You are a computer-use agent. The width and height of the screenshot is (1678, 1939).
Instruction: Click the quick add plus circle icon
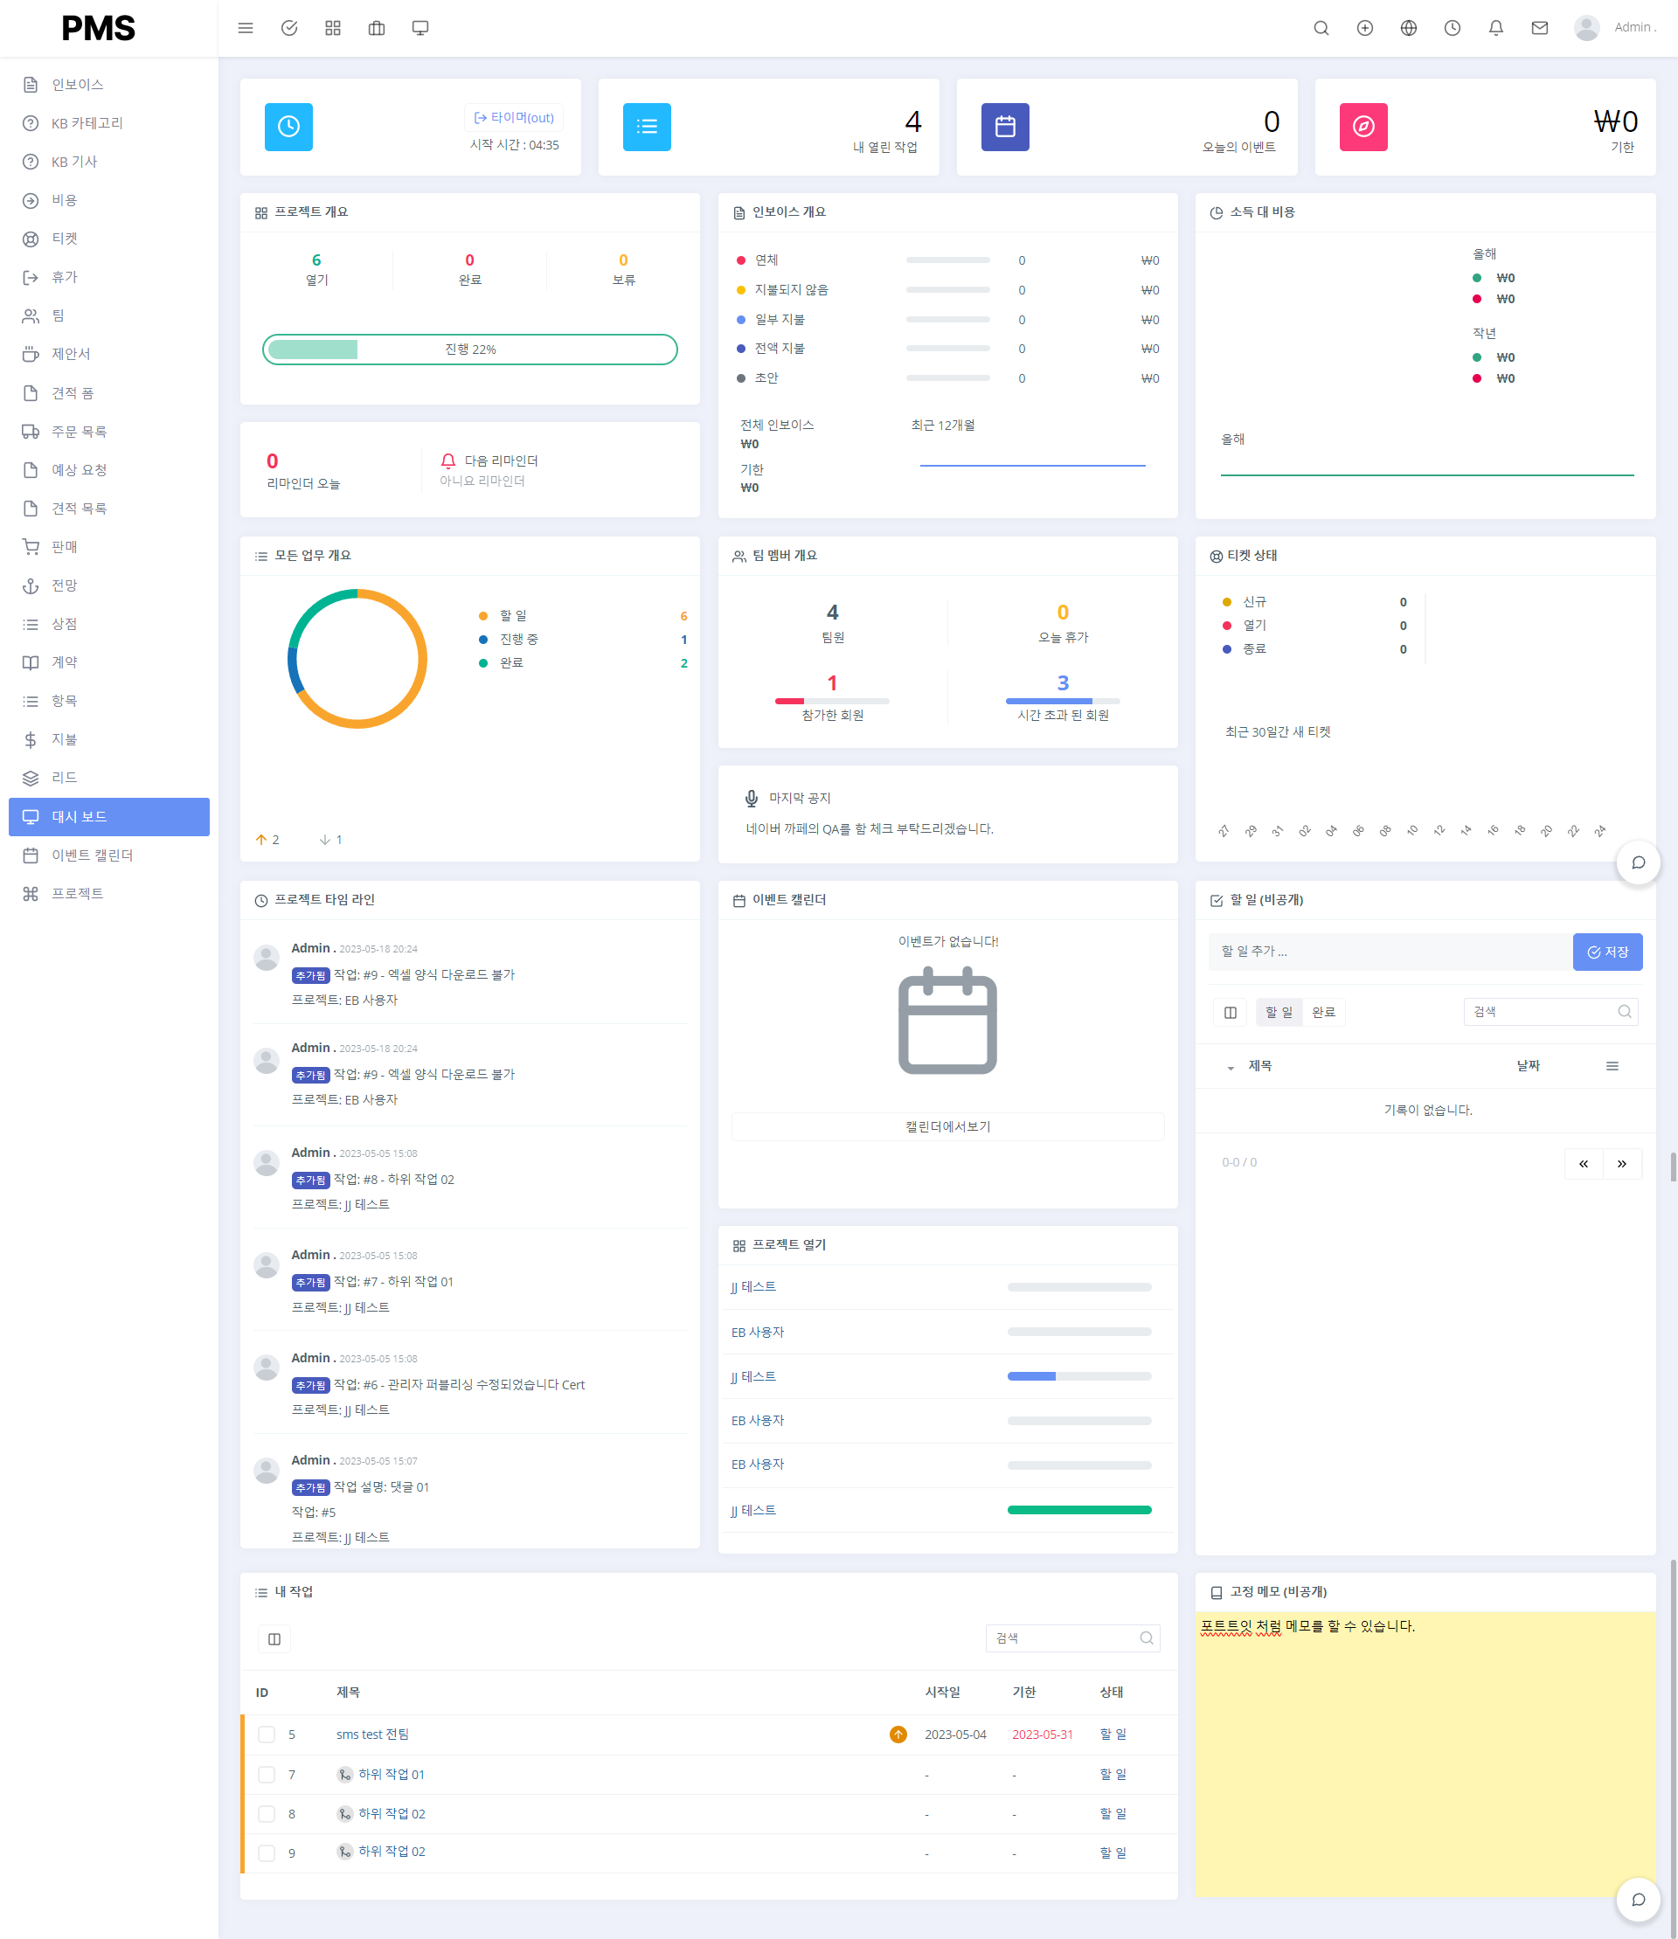tap(1364, 28)
